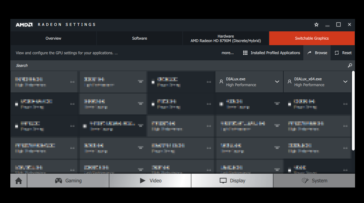Expand the DIALux_x64.exe graphics mode dropdown
Screen dimensions: 364x203
tap(345, 82)
